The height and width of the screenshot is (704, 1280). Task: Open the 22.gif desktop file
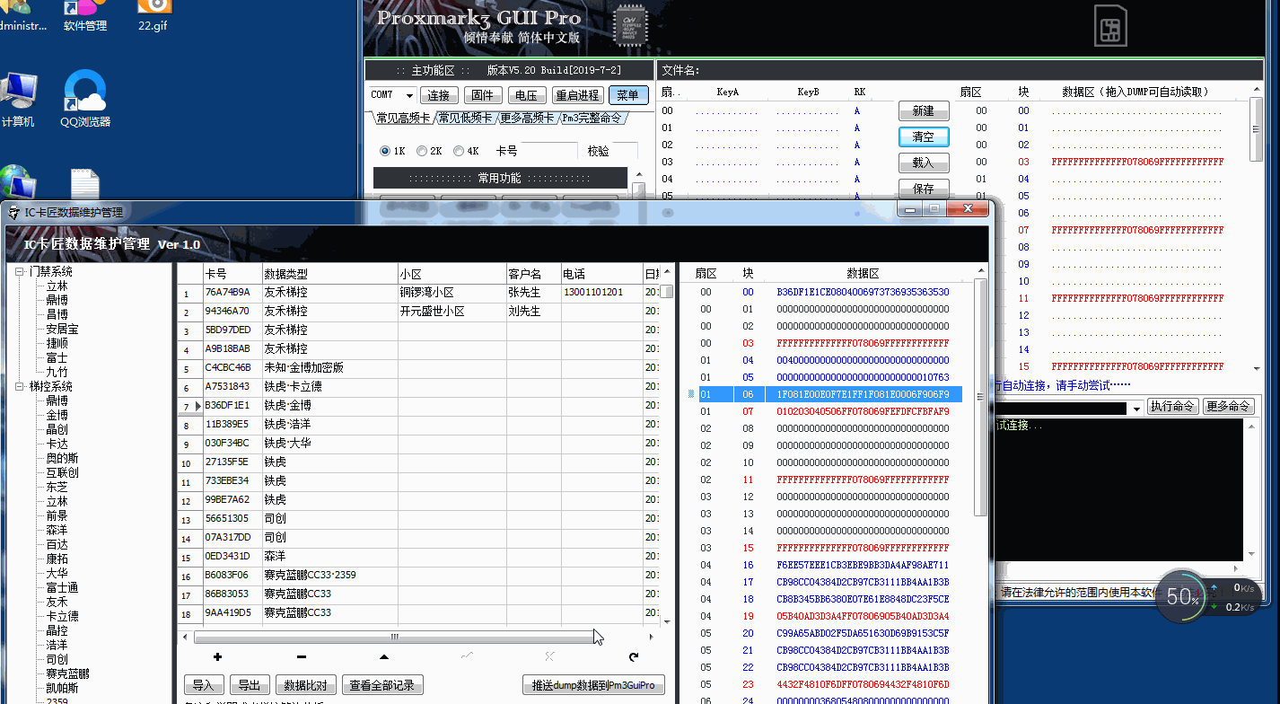pyautogui.click(x=154, y=16)
